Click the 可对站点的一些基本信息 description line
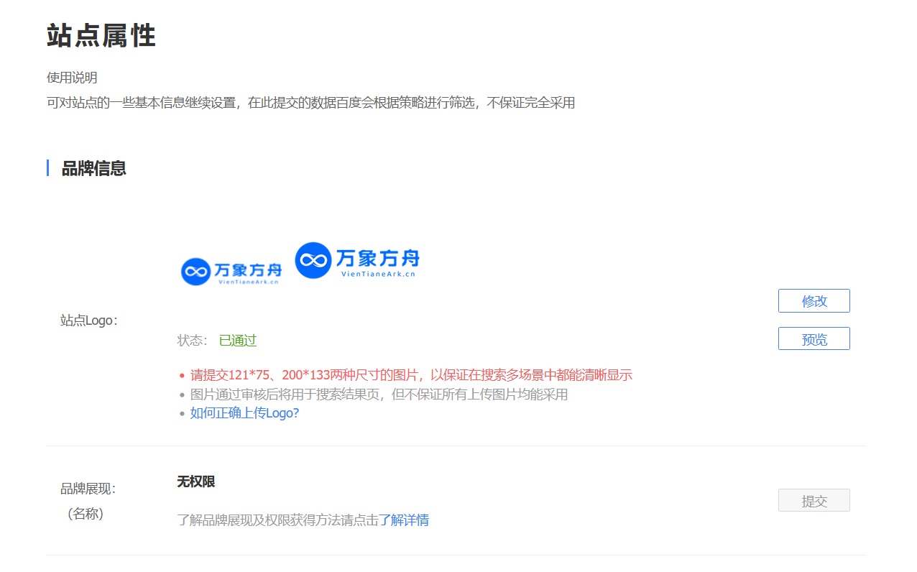This screenshot has height=572, width=917. [310, 103]
